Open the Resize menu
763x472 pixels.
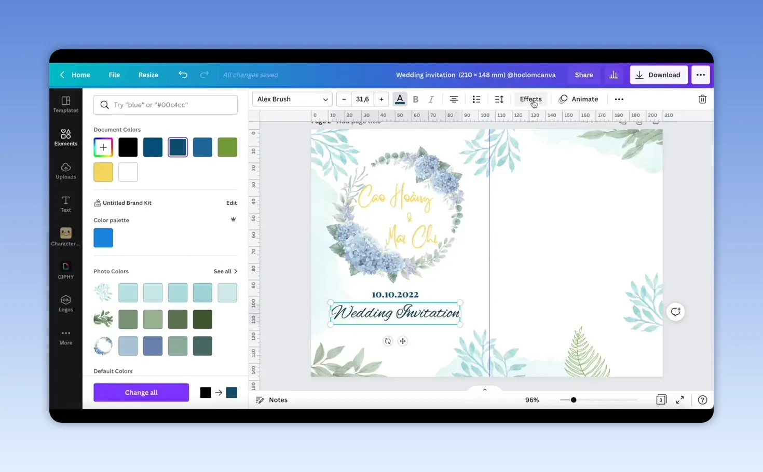click(x=148, y=75)
